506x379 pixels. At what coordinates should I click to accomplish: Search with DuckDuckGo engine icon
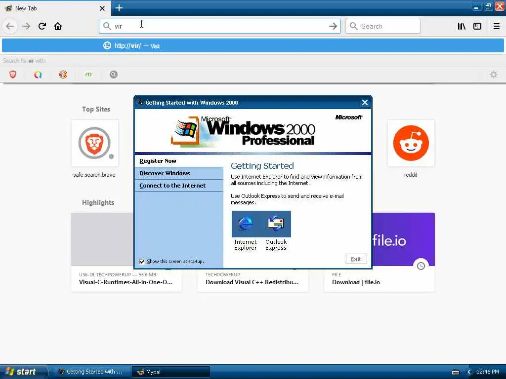click(x=63, y=75)
